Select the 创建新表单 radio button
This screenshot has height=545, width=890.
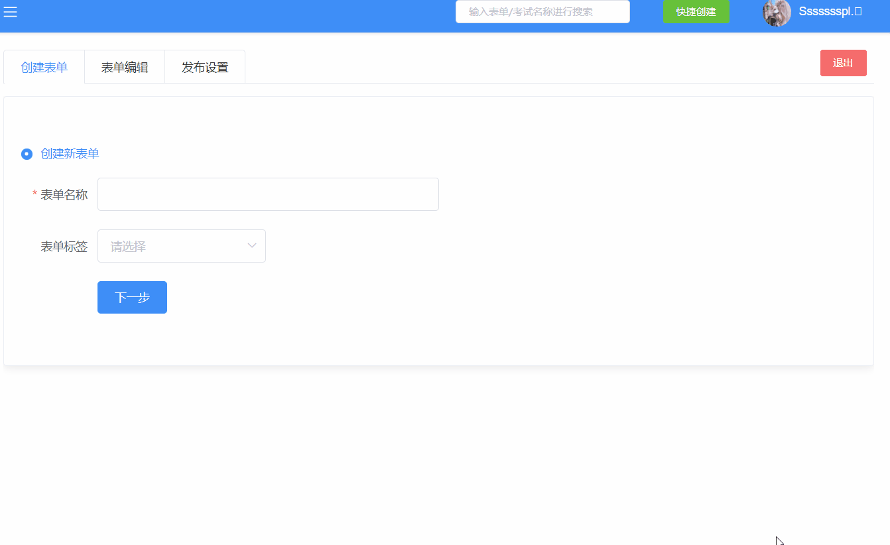pos(27,154)
